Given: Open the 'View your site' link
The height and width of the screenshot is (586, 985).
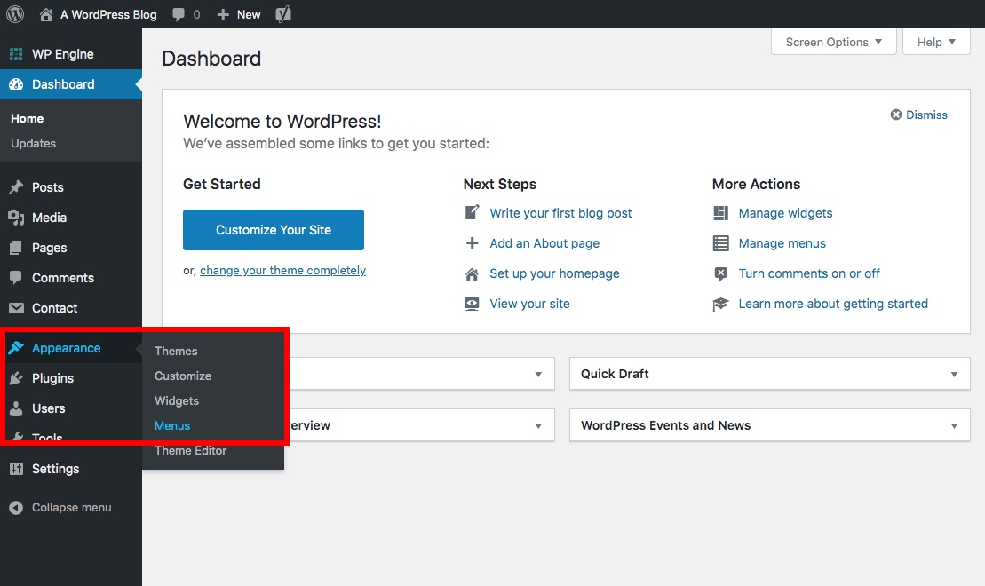Looking at the screenshot, I should coord(529,304).
